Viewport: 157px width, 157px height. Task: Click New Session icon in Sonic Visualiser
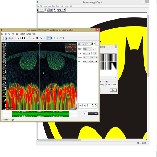pyautogui.click(x=3, y=38)
